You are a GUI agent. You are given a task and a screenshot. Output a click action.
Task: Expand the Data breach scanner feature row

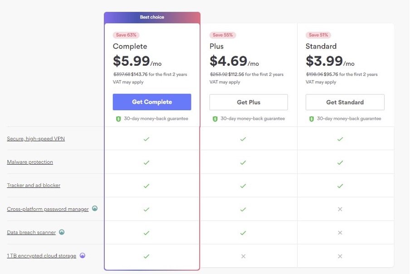click(x=31, y=232)
